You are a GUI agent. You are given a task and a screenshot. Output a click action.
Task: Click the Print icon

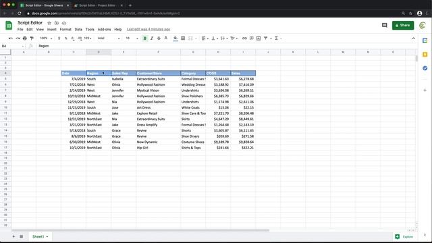click(x=25, y=38)
